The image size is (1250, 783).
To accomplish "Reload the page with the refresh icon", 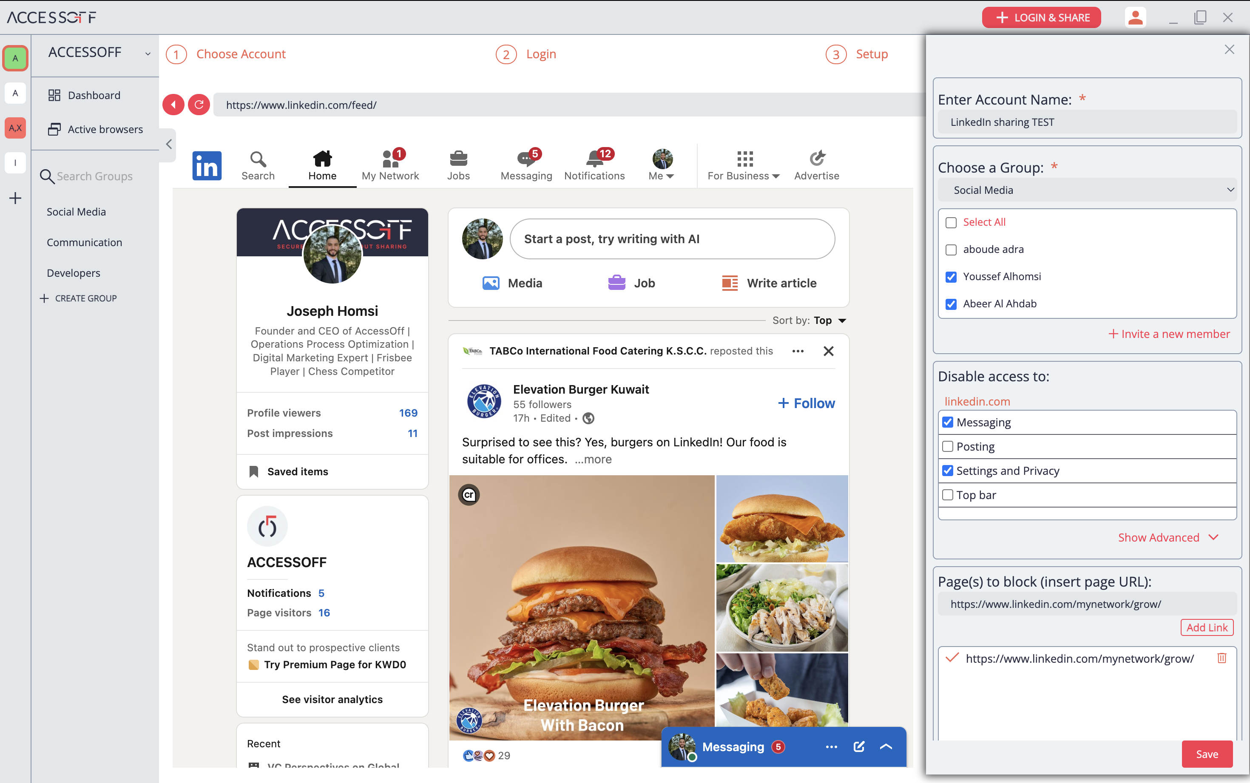I will click(199, 105).
